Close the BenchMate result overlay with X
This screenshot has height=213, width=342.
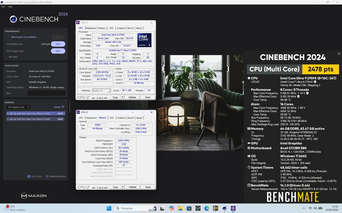click(339, 54)
